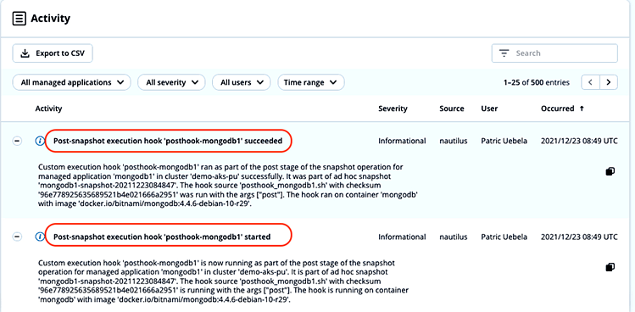Viewport: 635px width, 312px height.
Task: Open the All managed applications dropdown
Action: (72, 82)
